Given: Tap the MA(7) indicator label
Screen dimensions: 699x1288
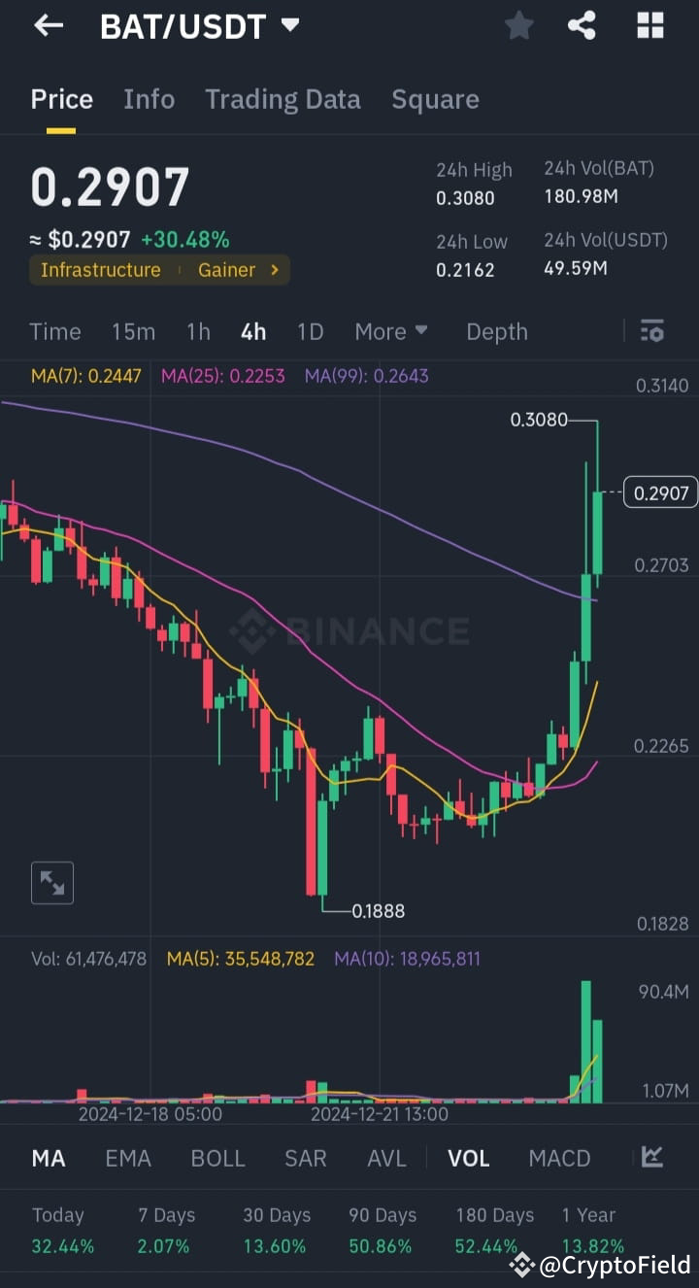Looking at the screenshot, I should pyautogui.click(x=85, y=375).
